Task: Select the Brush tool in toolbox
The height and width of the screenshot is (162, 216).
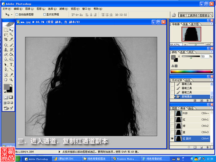Action: [11, 45]
